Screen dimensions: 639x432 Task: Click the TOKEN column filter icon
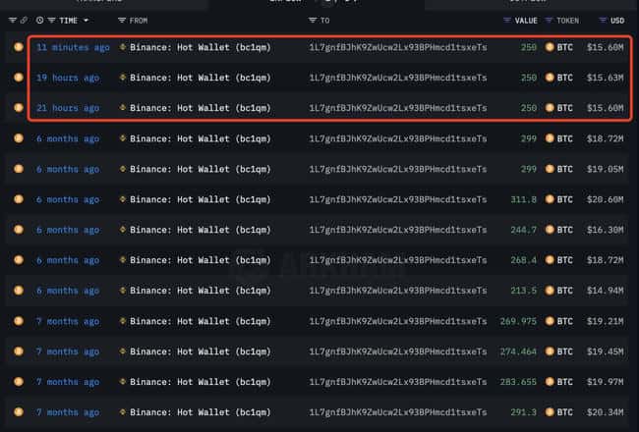point(548,20)
